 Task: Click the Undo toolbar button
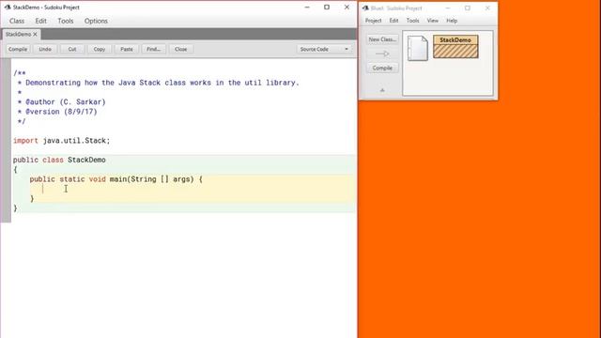click(45, 49)
